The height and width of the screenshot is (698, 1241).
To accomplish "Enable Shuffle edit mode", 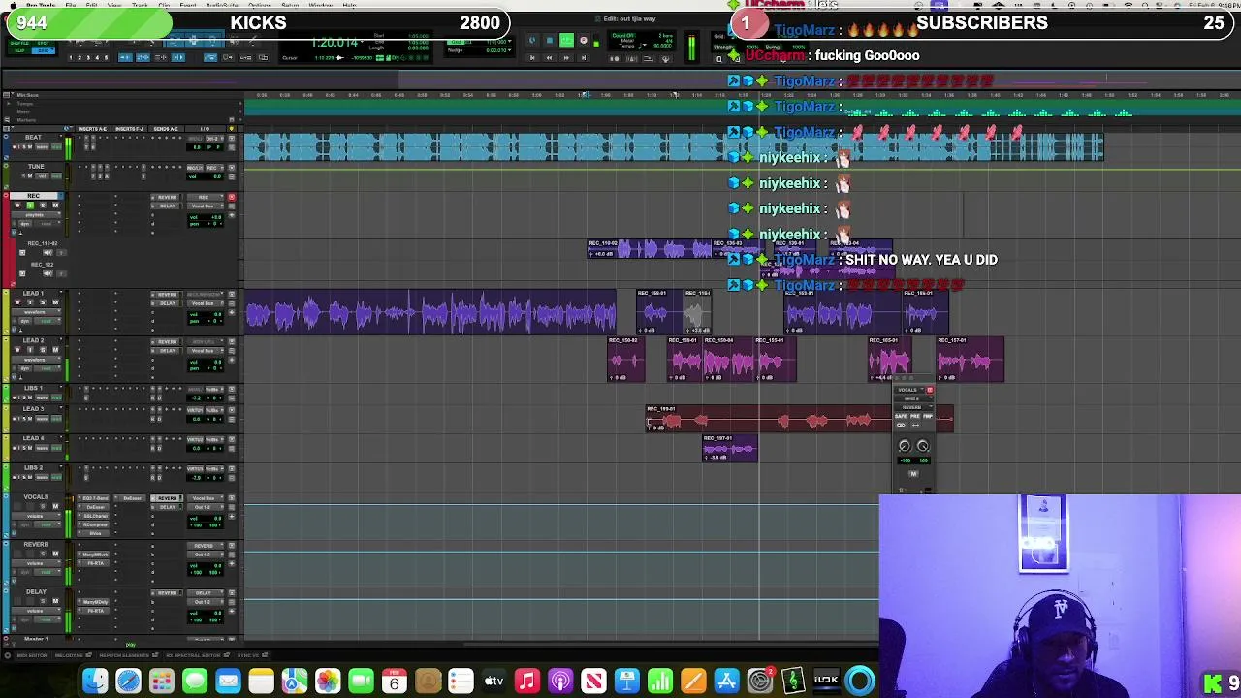I will coord(18,43).
